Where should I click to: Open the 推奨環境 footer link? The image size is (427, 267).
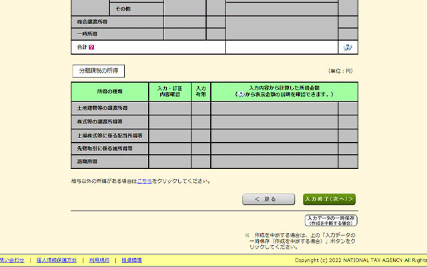131,260
